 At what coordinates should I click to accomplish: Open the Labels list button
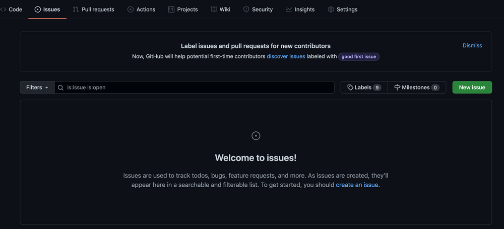point(364,88)
